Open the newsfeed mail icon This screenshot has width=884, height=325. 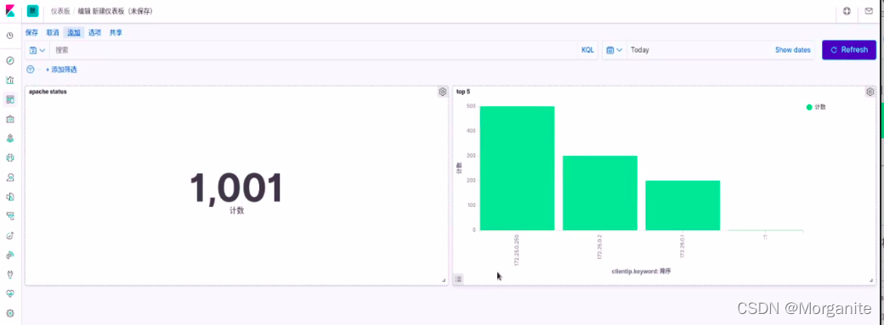[869, 11]
